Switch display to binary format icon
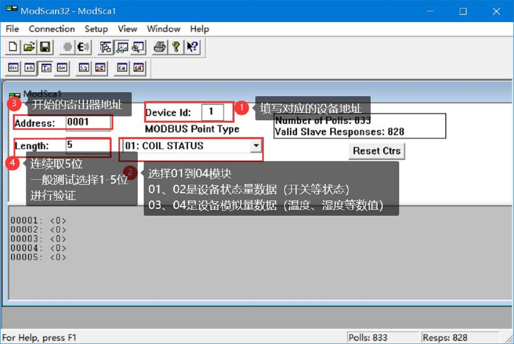The image size is (514, 344). coord(14,68)
